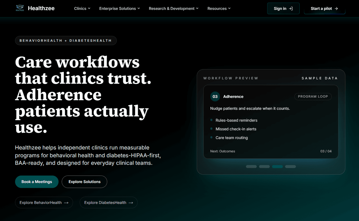Click the arrow next to Explore DiabetesHealth
This screenshot has height=221, width=359.
click(x=131, y=203)
